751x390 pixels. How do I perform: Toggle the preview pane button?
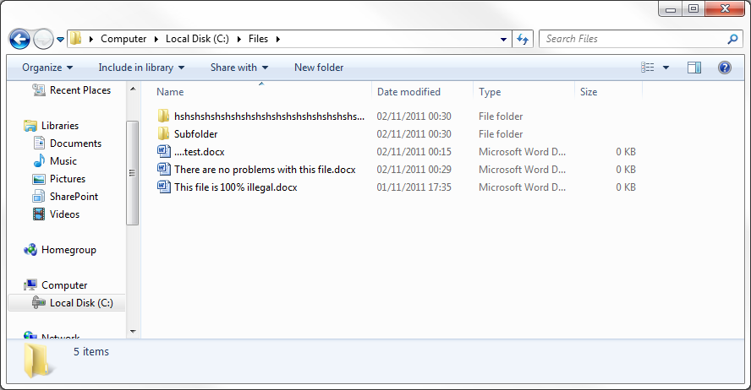click(694, 68)
